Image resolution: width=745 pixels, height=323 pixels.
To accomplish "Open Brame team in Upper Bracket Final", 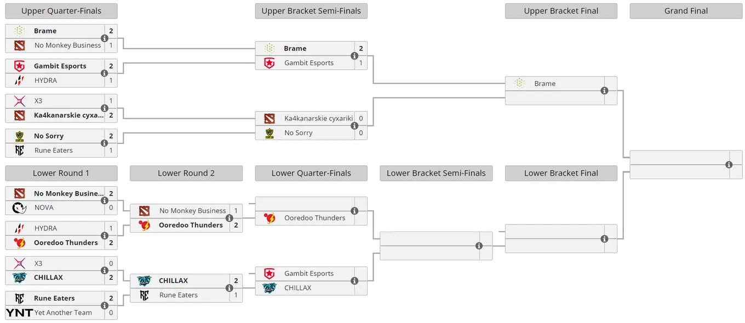I will [545, 84].
